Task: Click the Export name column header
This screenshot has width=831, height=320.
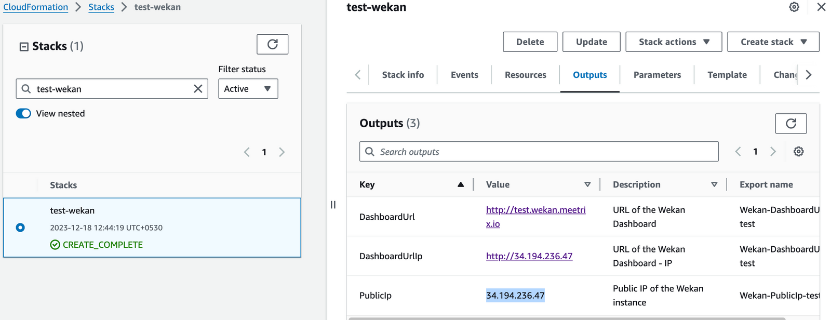Action: coord(766,184)
